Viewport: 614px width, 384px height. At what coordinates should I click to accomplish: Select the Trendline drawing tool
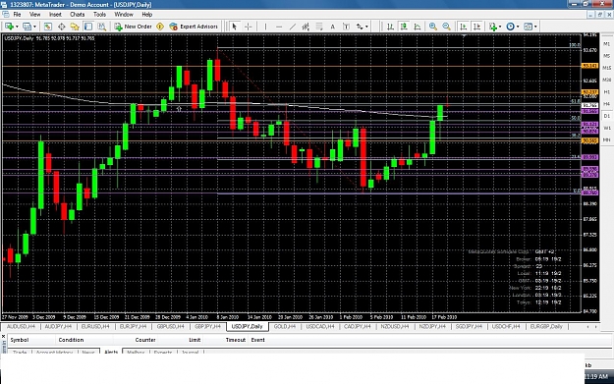click(x=293, y=27)
